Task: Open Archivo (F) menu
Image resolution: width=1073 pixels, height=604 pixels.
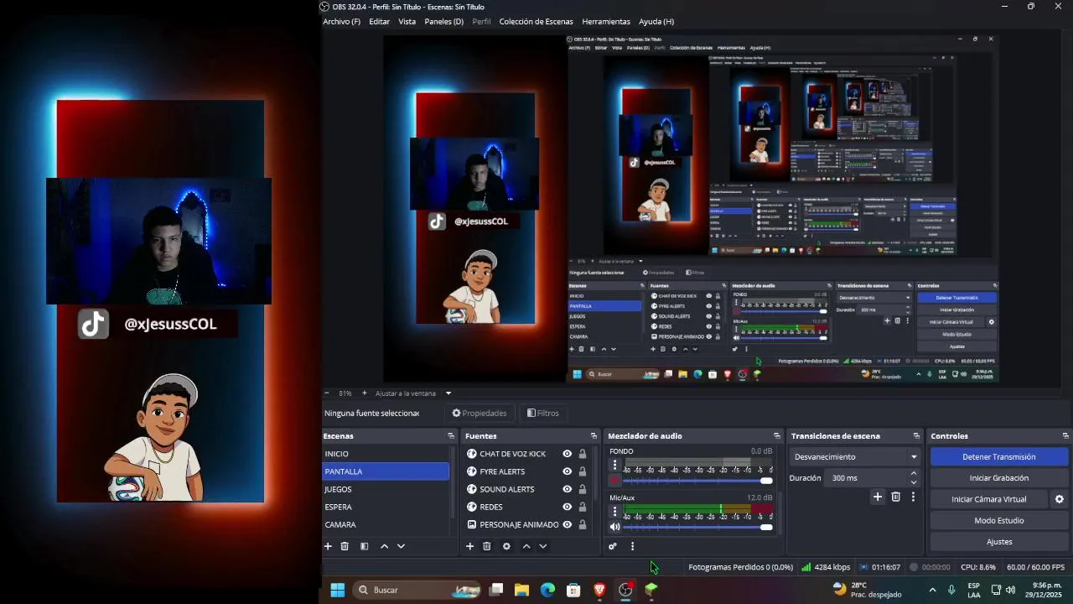Action: tap(341, 22)
